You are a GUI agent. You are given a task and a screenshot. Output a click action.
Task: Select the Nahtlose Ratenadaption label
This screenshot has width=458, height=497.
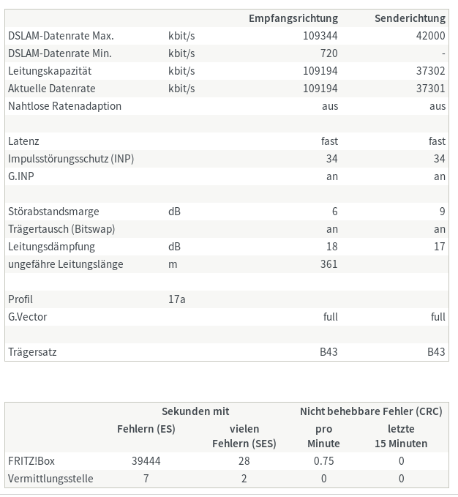(64, 106)
